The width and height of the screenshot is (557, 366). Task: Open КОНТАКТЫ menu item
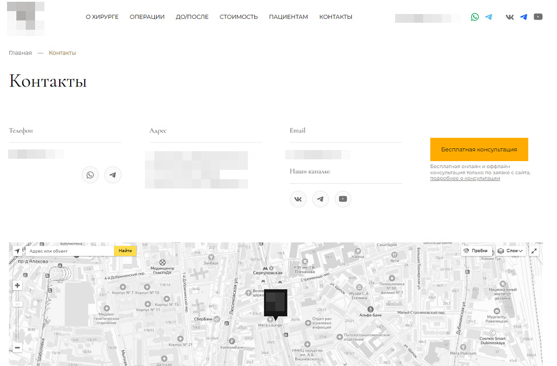(x=335, y=17)
